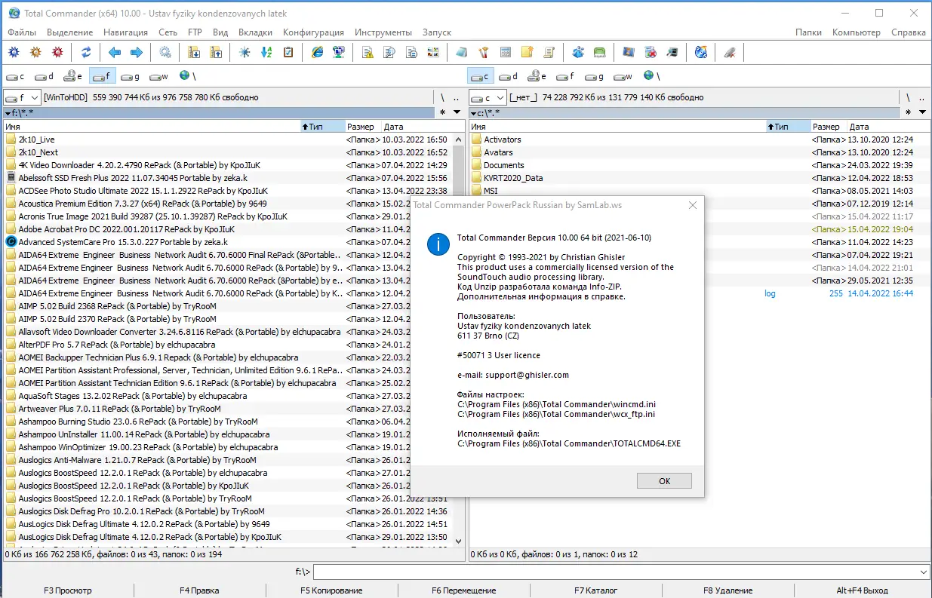Image resolution: width=932 pixels, height=598 pixels.
Task: Sort left panel by Тип column
Action: [323, 127]
